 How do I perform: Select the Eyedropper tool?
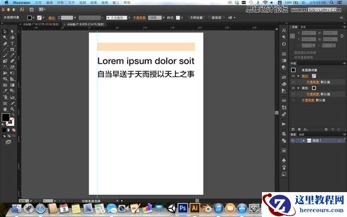5,91
